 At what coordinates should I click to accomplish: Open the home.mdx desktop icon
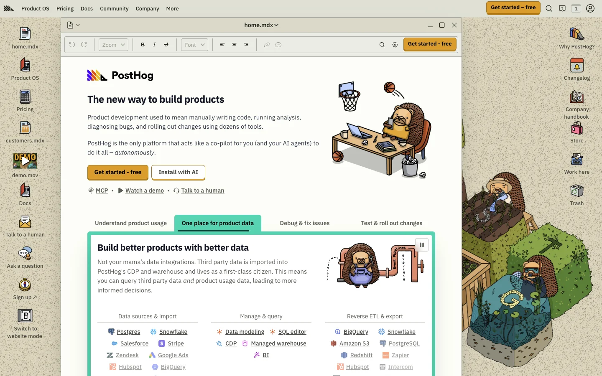coord(25,34)
